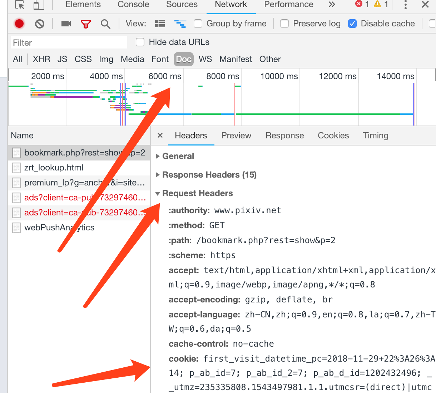This screenshot has height=393, width=436.
Task: Open the network search magnifier
Action: point(105,24)
